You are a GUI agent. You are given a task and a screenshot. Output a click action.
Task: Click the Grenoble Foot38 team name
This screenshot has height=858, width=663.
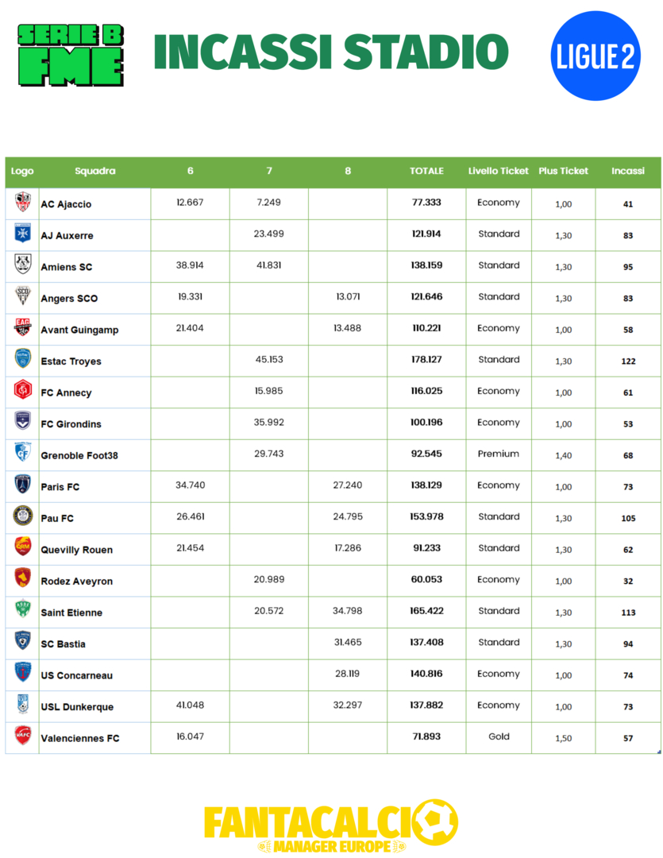pos(79,455)
